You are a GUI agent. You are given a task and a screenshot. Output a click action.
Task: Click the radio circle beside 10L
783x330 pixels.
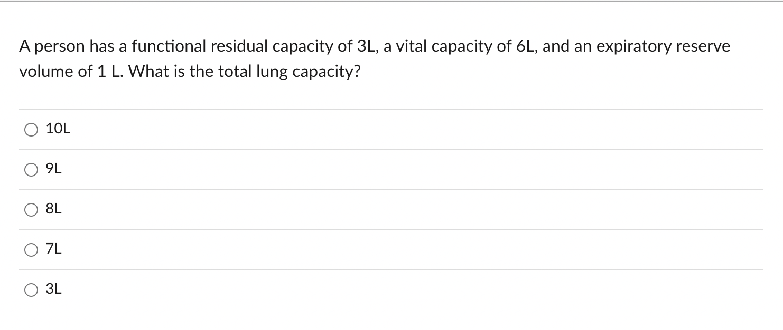pos(31,128)
